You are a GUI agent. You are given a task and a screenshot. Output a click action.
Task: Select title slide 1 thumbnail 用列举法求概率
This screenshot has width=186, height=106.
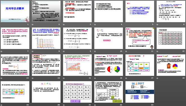tap(15, 11)
